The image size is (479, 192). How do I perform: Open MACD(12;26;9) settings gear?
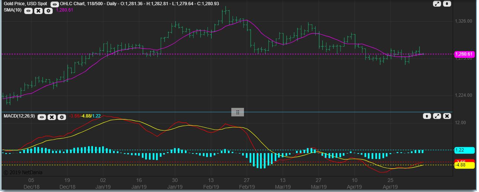[62, 117]
